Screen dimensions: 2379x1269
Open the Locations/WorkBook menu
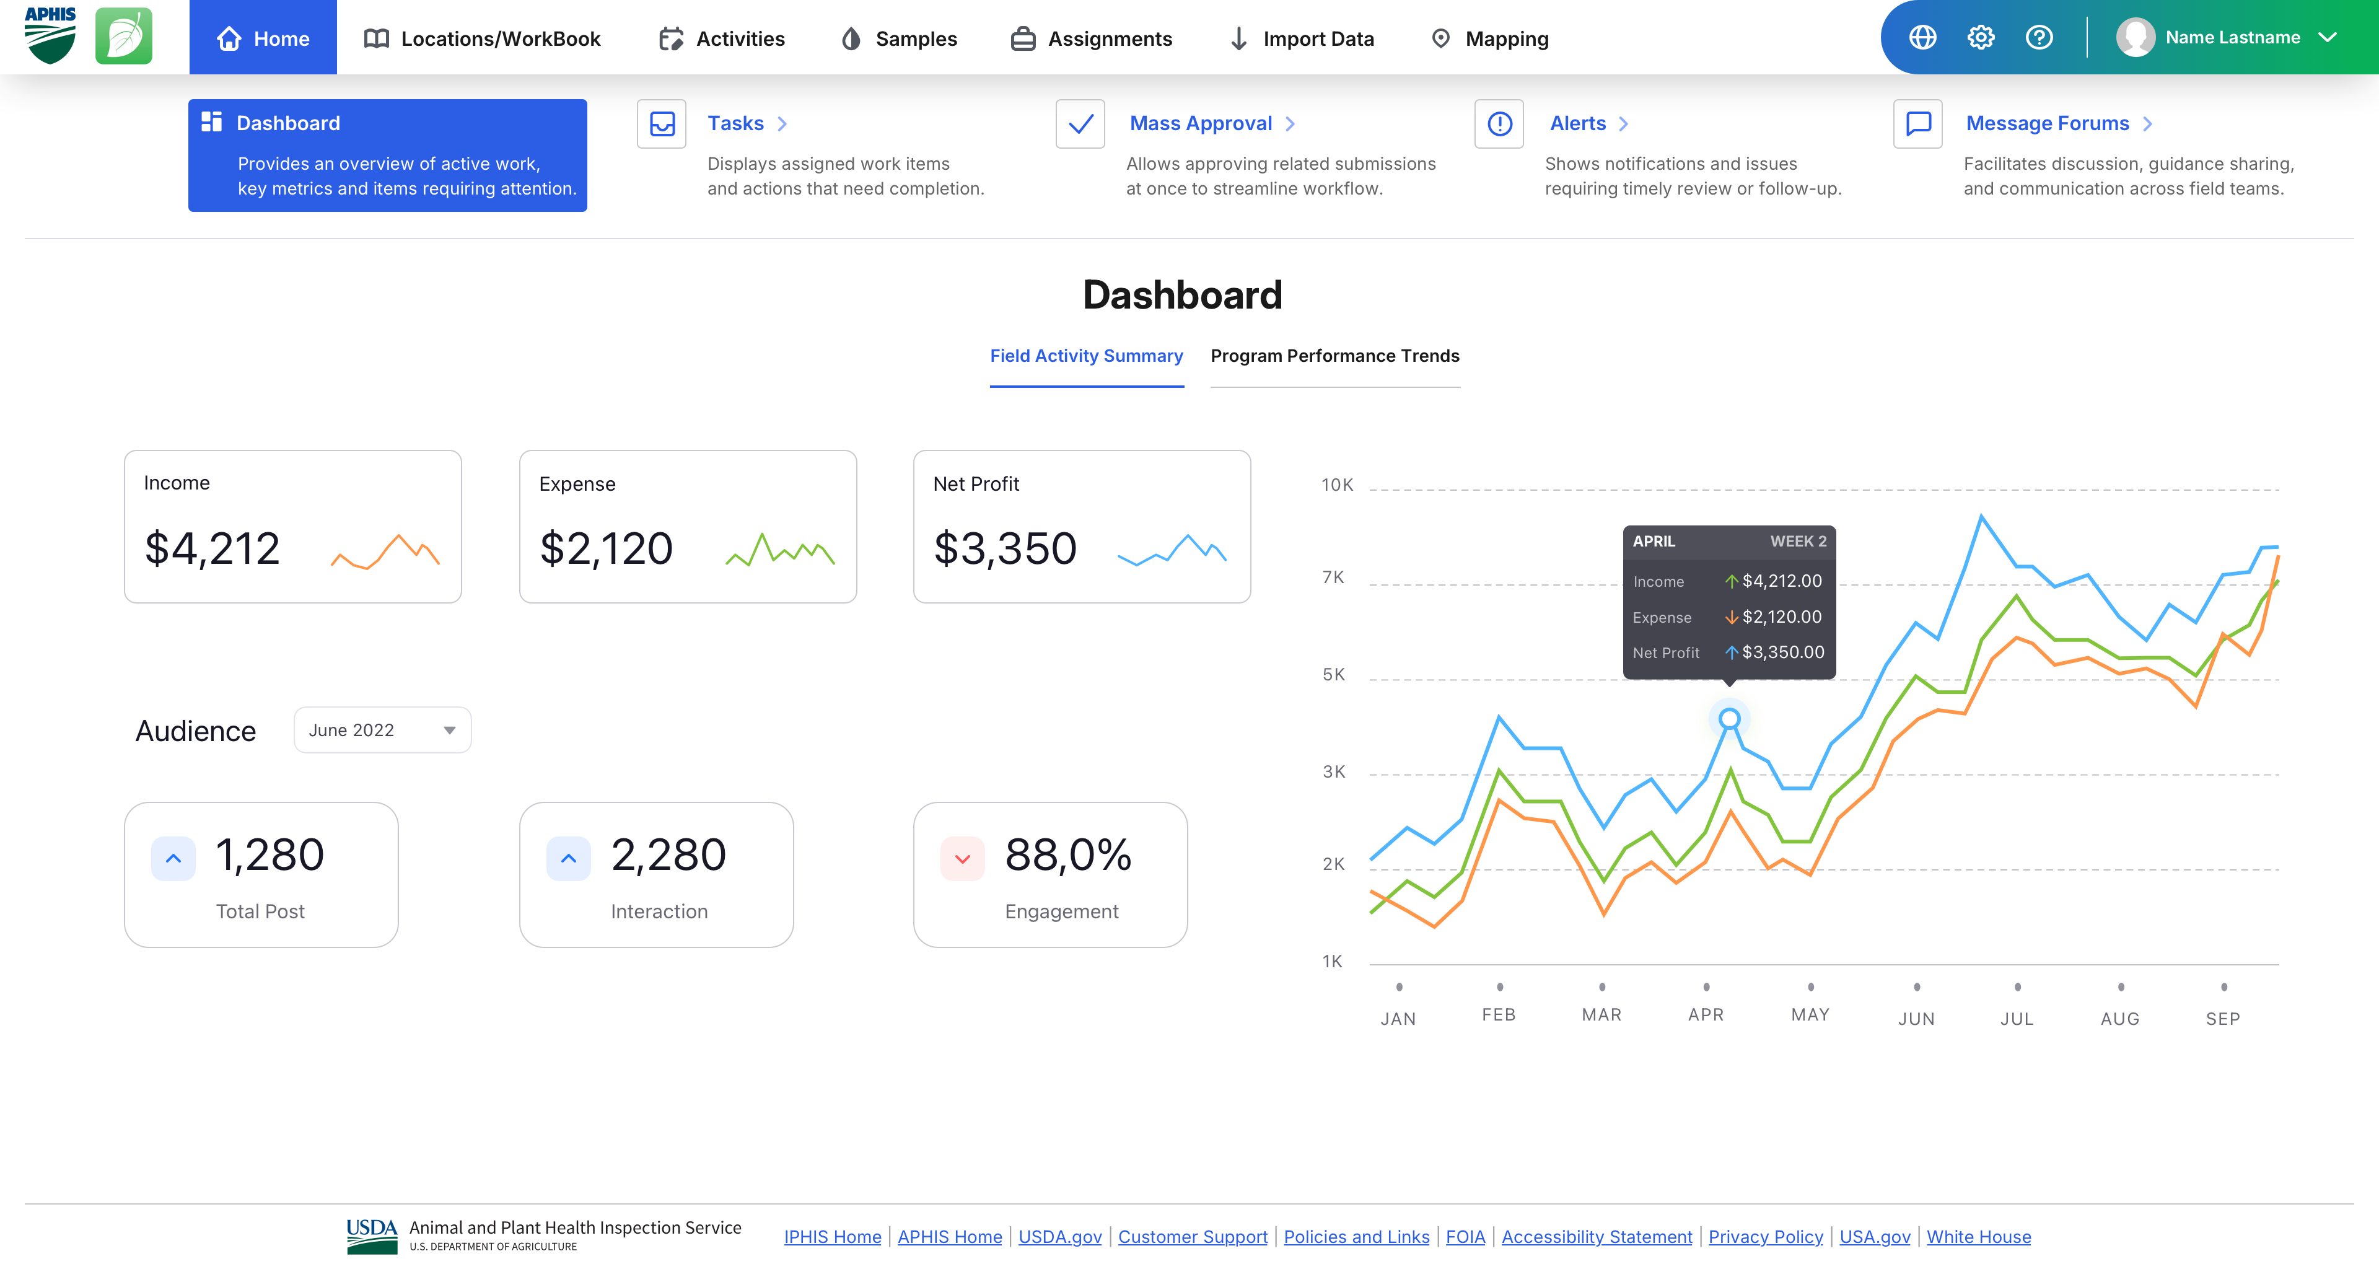click(482, 39)
